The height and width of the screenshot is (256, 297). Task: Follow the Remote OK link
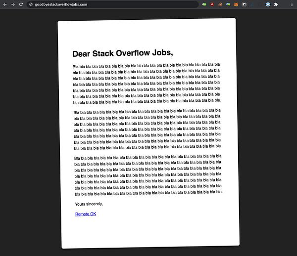[x=86, y=214]
